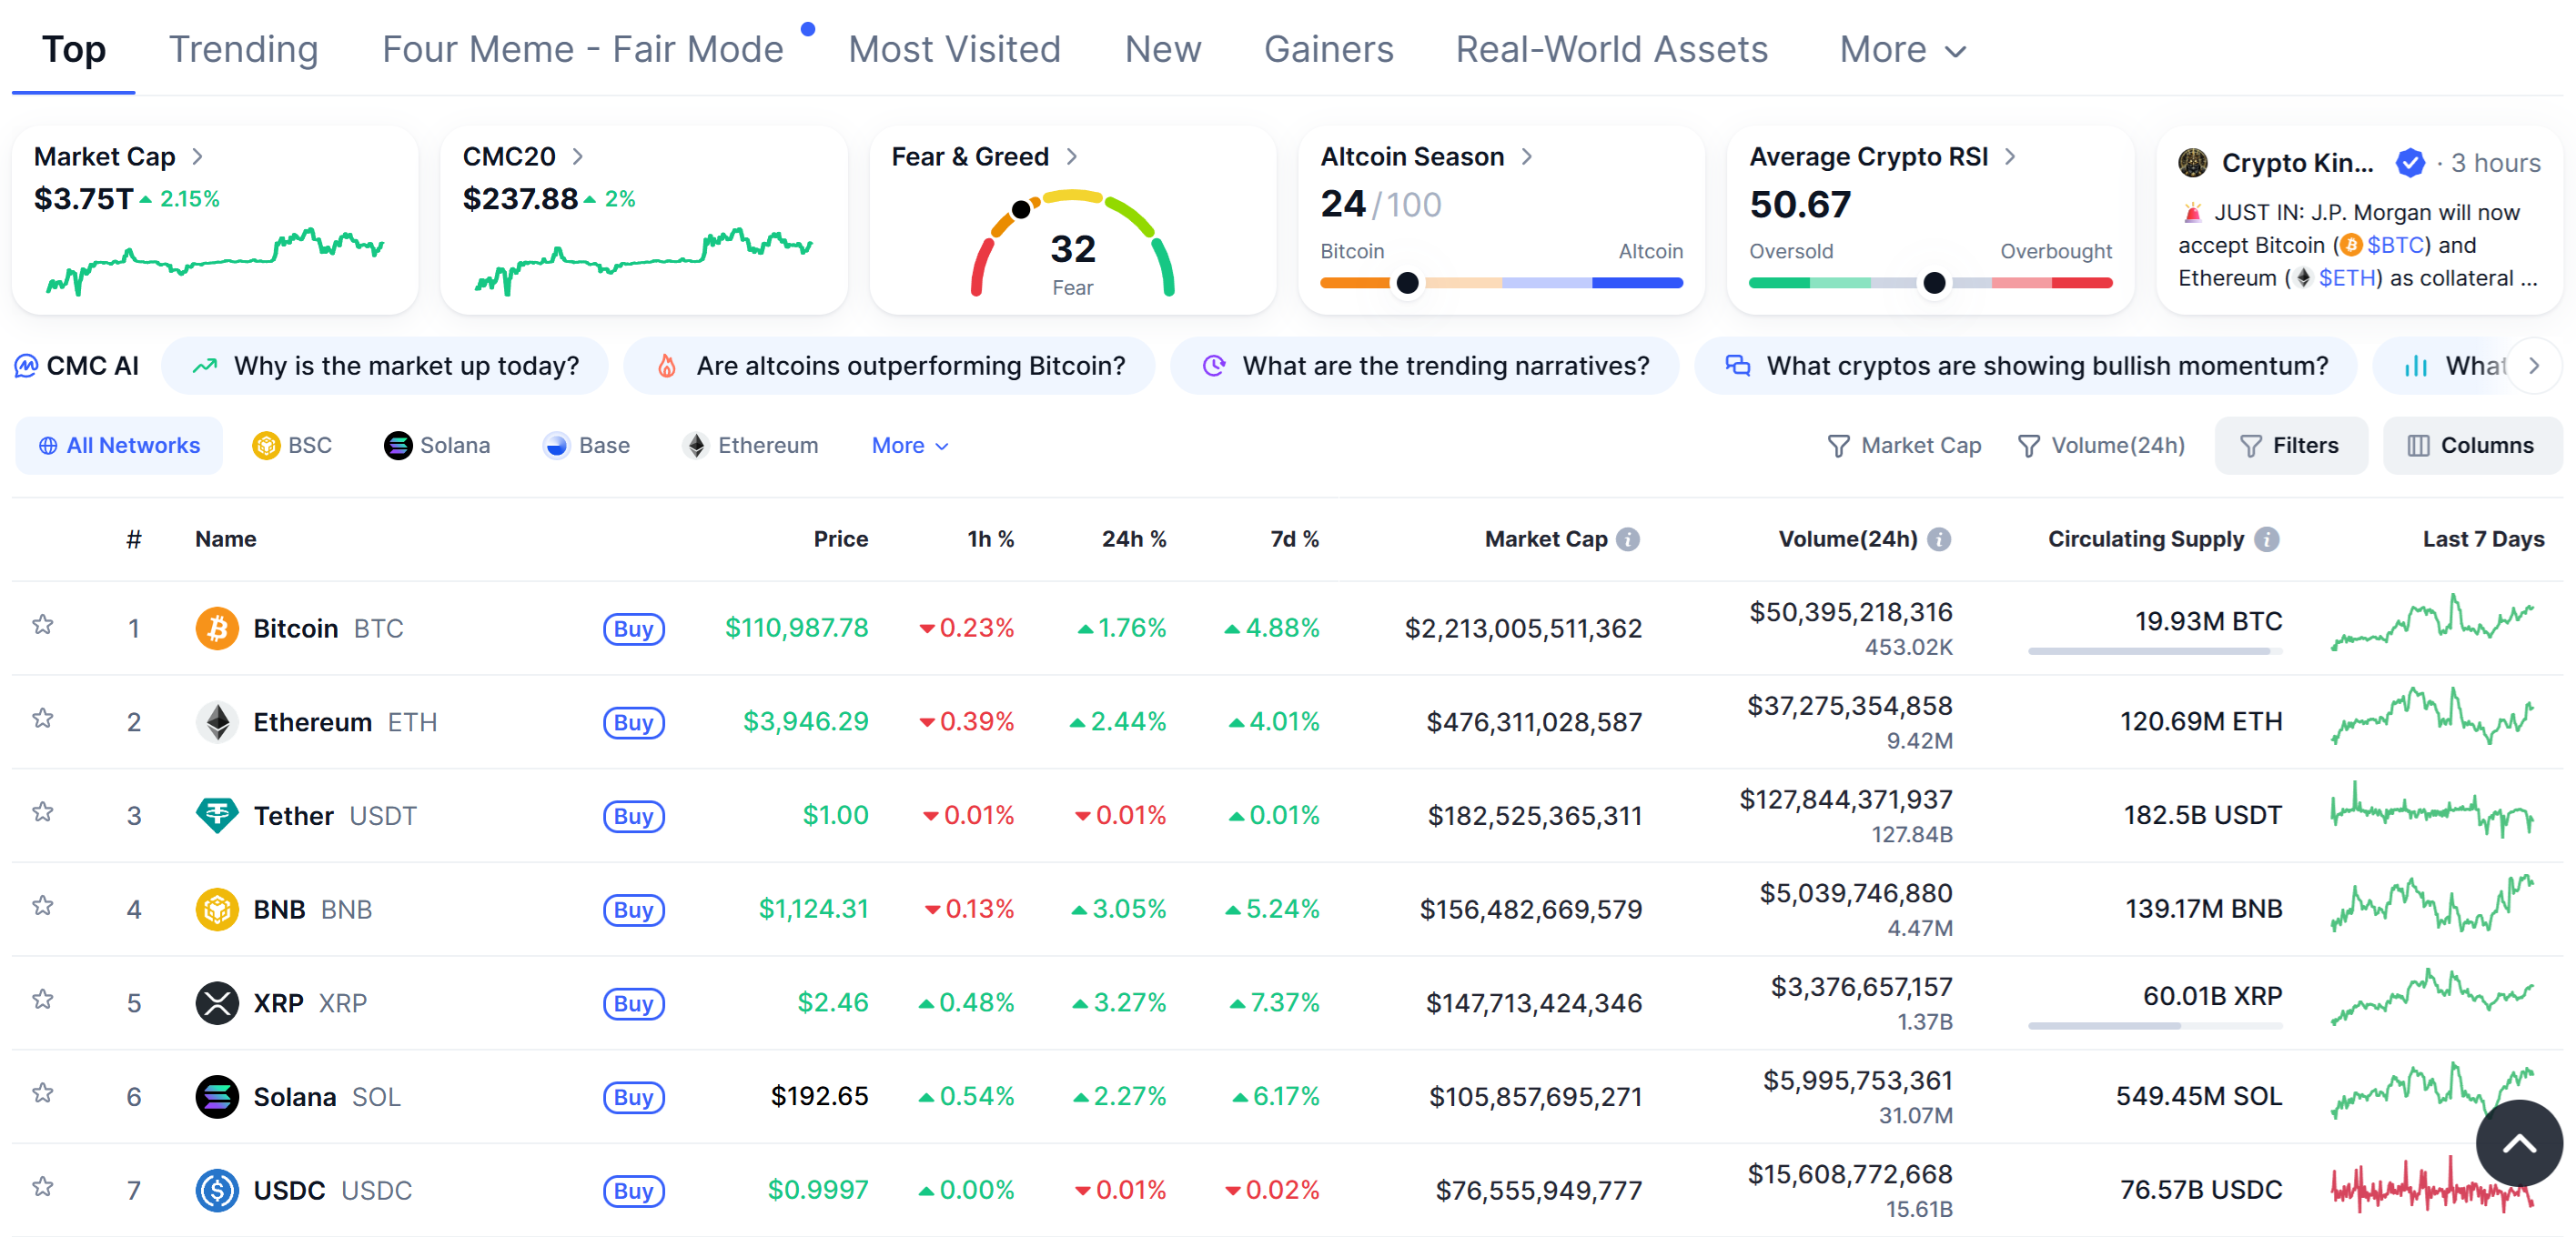Expand the More networks dropdown
Image resolution: width=2576 pixels, height=1237 pixels.
[x=909, y=446]
